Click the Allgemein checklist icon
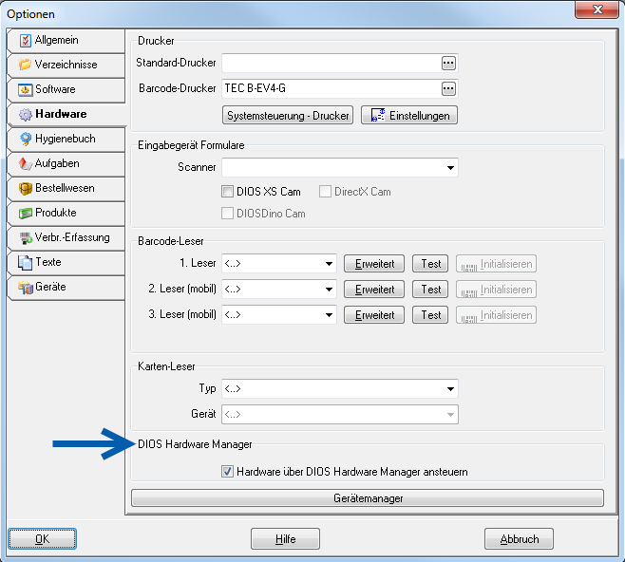This screenshot has width=625, height=562. click(x=26, y=41)
